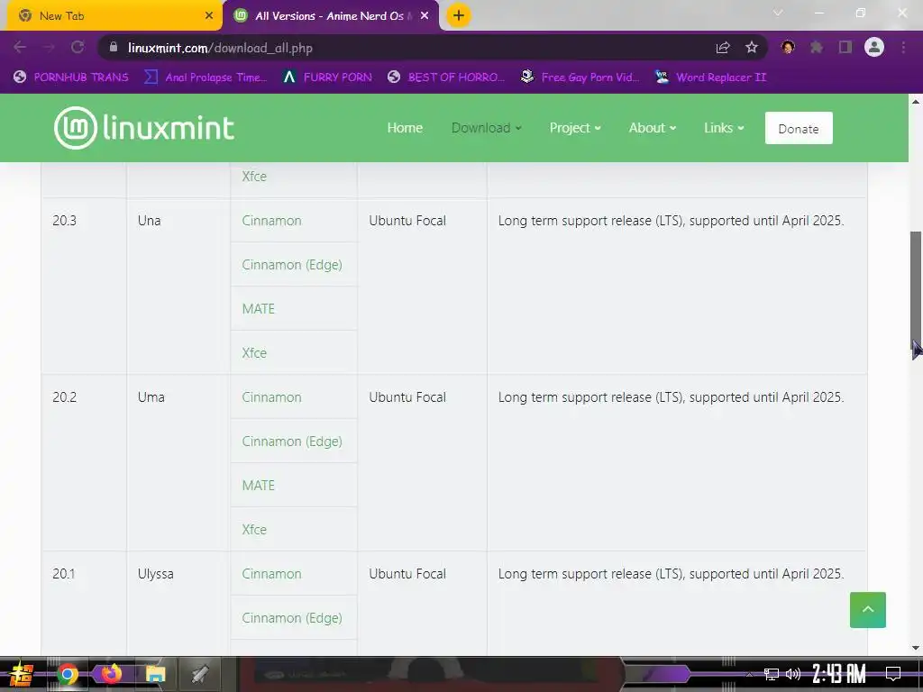Open the Cinnamon link for 20.1 Ulyssa
Image resolution: width=923 pixels, height=692 pixels.
pos(271,574)
